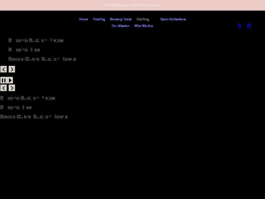Pause the slideshow using the pause icon
265x199 pixels.
(x=3, y=80)
